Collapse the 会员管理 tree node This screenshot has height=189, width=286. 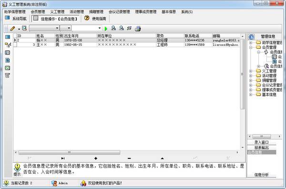tap(251, 47)
